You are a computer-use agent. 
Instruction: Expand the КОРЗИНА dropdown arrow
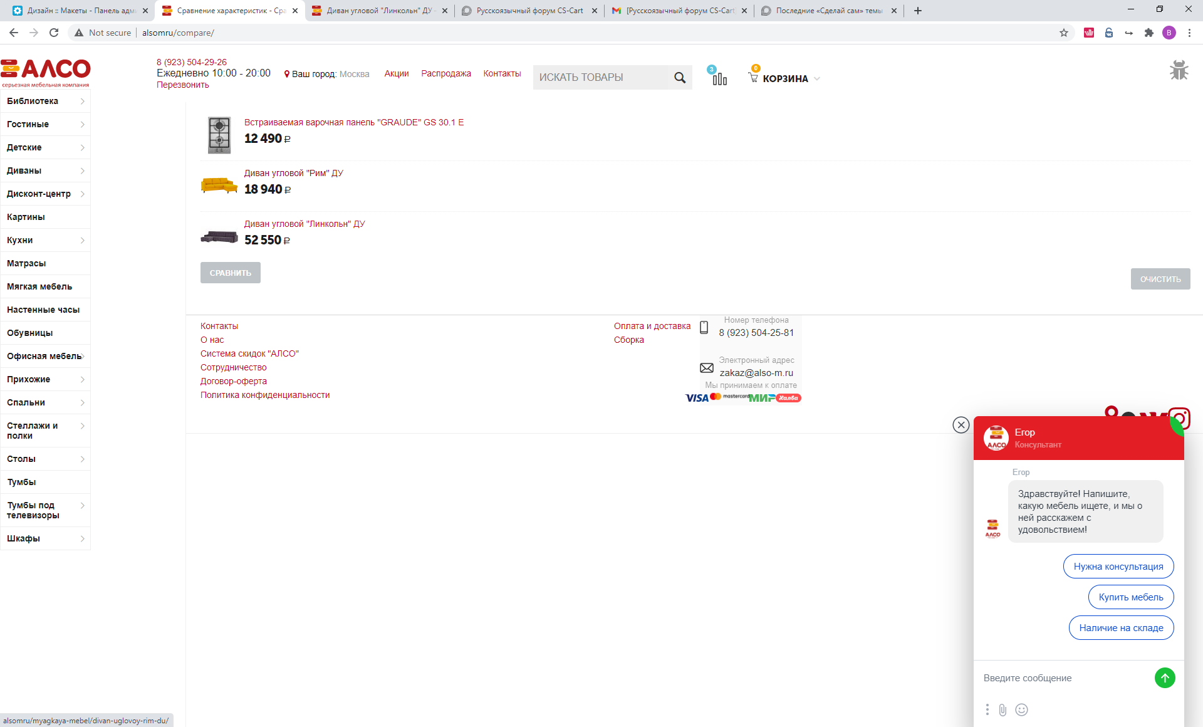tap(816, 79)
